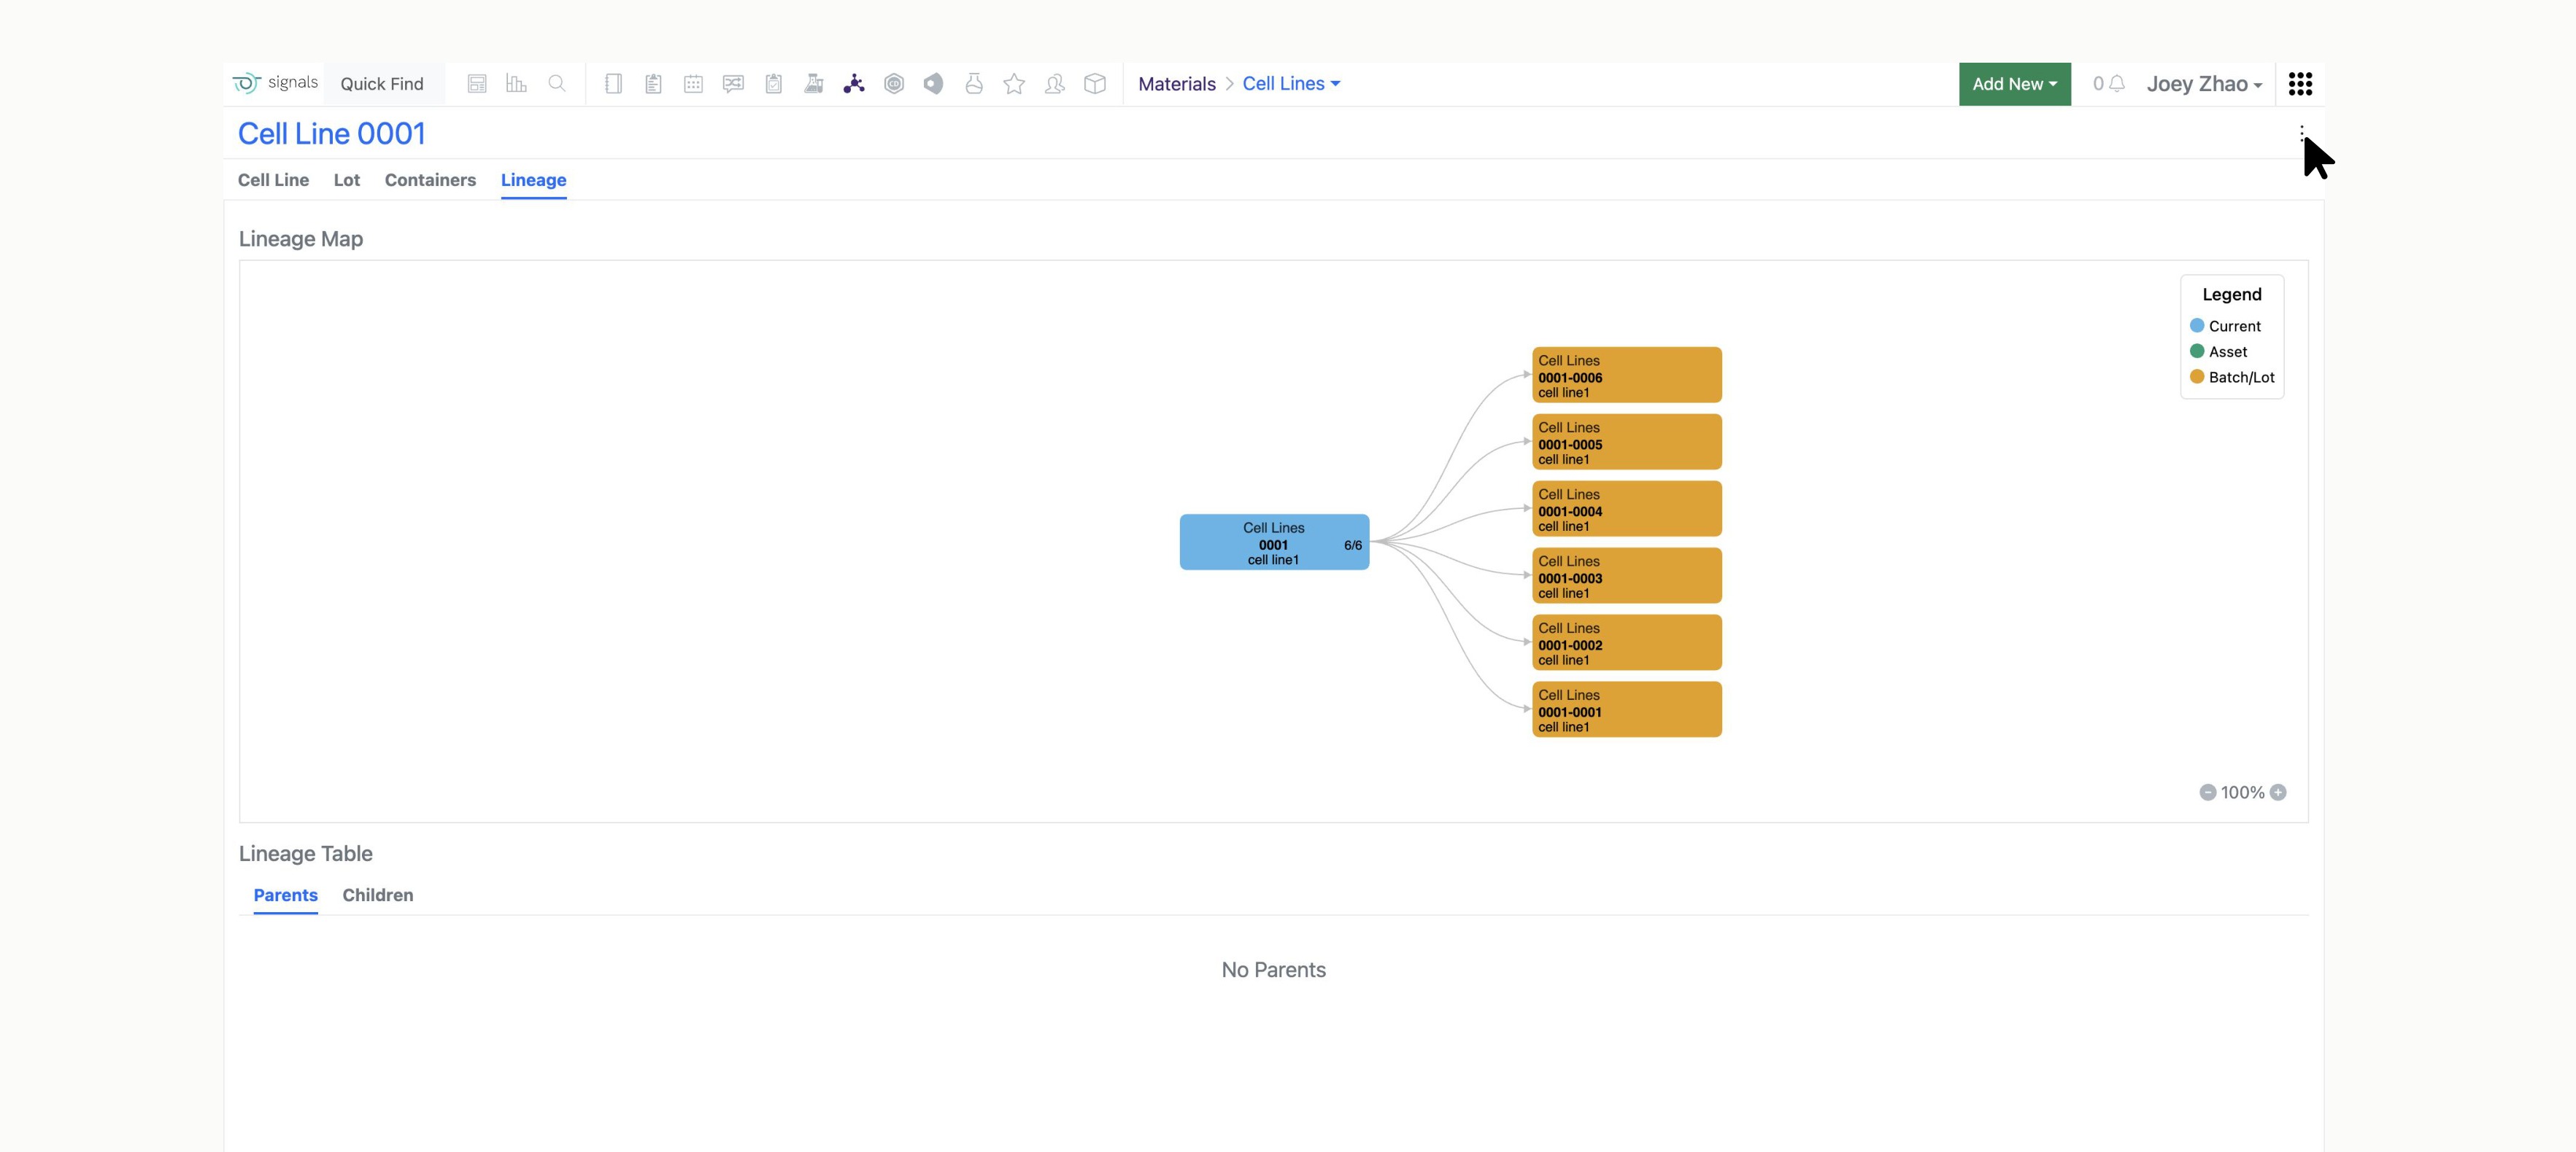Open the shuffle chat bubble icon
Viewport: 2576px width, 1152px height.
(x=733, y=84)
